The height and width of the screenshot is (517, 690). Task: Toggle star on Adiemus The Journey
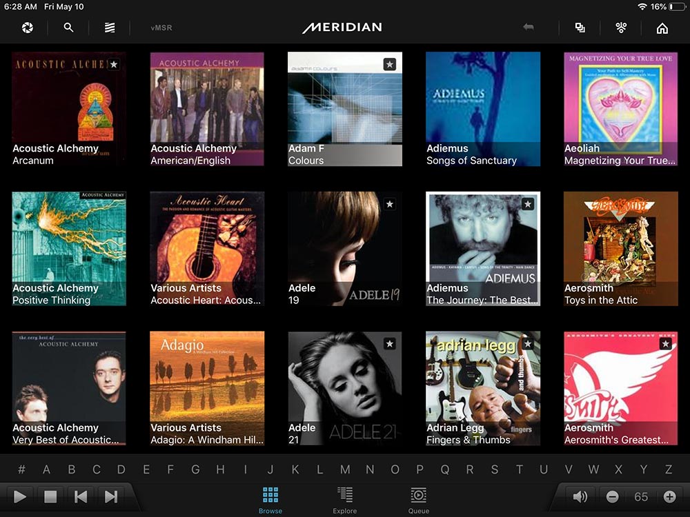(x=528, y=204)
